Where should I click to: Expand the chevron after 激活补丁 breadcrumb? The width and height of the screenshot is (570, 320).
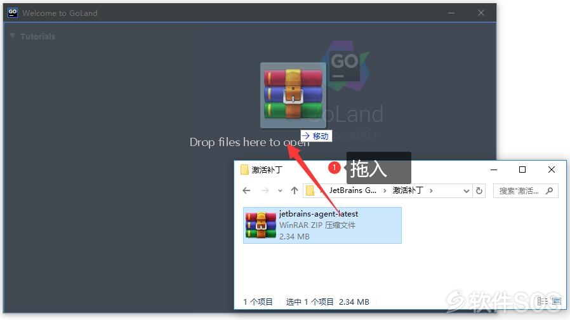431,190
